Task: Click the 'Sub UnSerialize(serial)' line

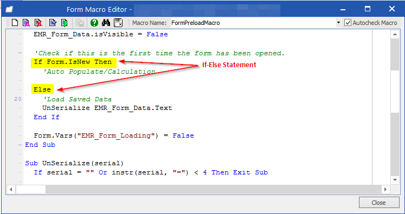Action: (74, 163)
